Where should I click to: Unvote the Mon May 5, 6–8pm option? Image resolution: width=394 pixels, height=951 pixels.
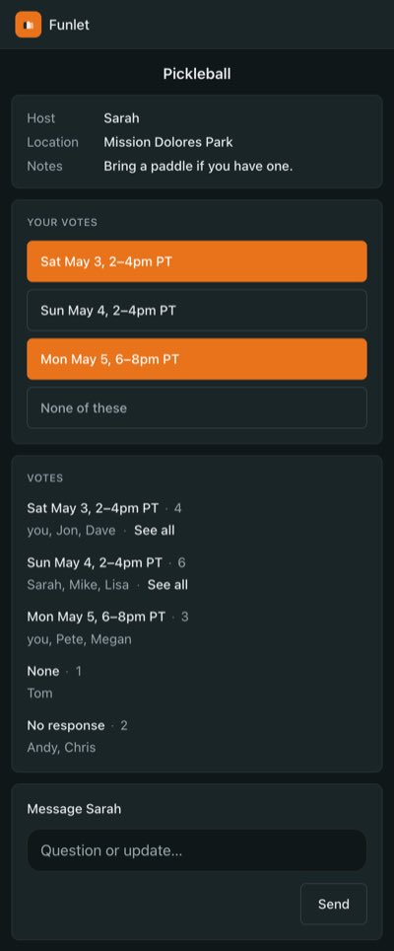[x=197, y=359]
